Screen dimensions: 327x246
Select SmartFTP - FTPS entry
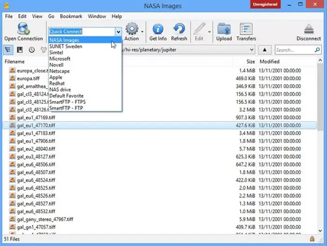(85, 102)
